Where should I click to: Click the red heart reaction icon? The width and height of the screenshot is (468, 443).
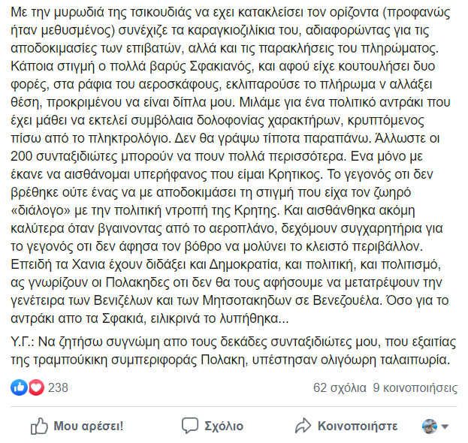click(35, 387)
